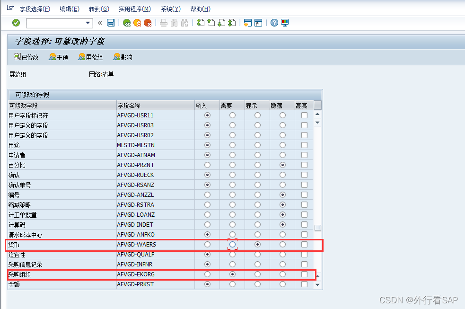The height and width of the screenshot is (309, 465).
Task: Go to previous page icon
Action: [211, 23]
